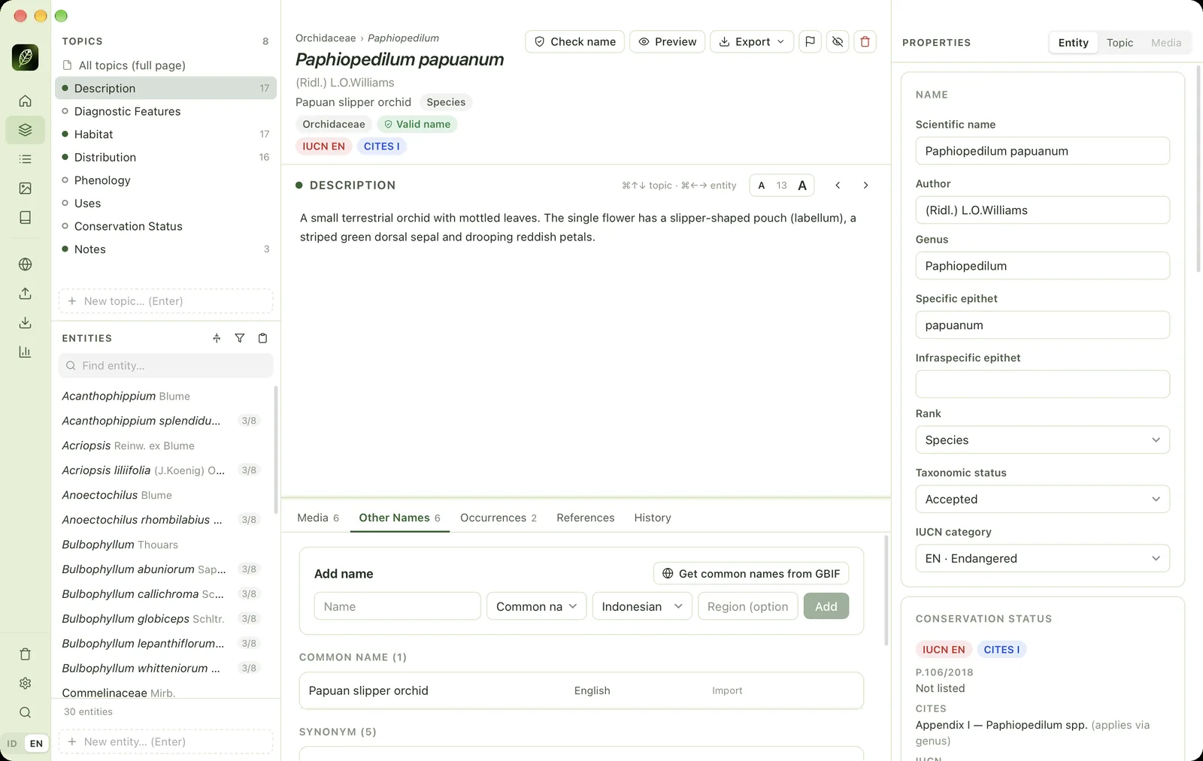Open the Rank Species dropdown
Image resolution: width=1203 pixels, height=761 pixels.
[1042, 440]
